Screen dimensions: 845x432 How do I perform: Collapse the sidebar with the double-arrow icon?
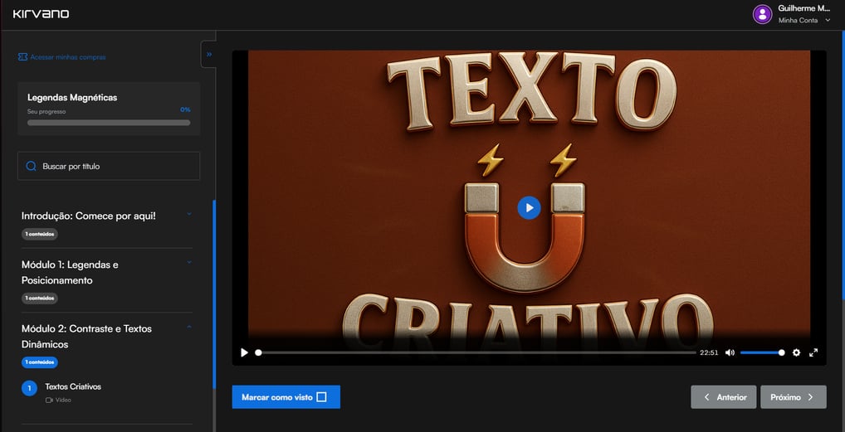click(x=209, y=55)
